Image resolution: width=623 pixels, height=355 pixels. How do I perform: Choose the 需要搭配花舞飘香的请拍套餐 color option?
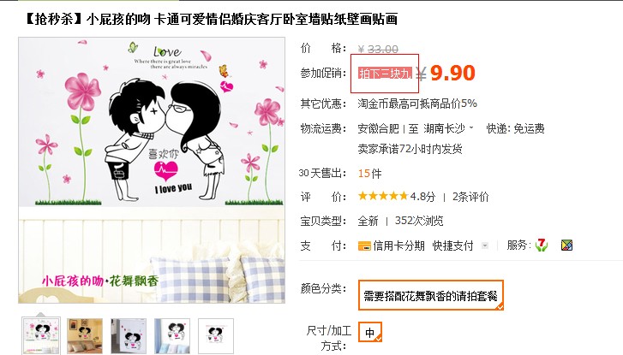coord(431,295)
